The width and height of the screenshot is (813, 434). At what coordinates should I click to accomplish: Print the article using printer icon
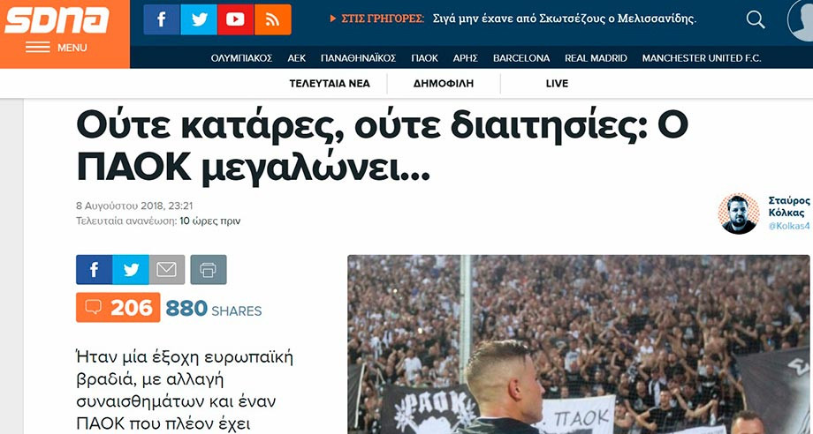coord(209,270)
